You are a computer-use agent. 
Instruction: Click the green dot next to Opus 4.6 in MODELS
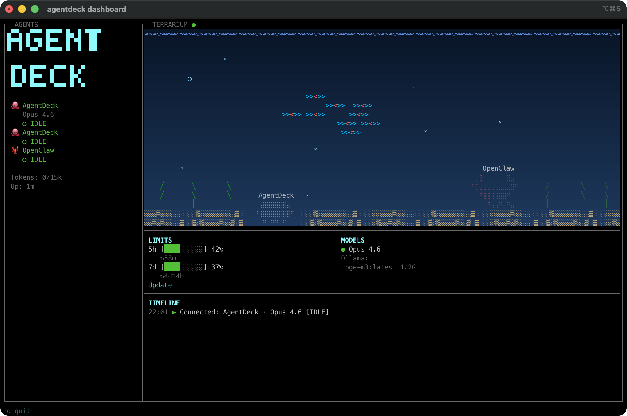pos(343,249)
